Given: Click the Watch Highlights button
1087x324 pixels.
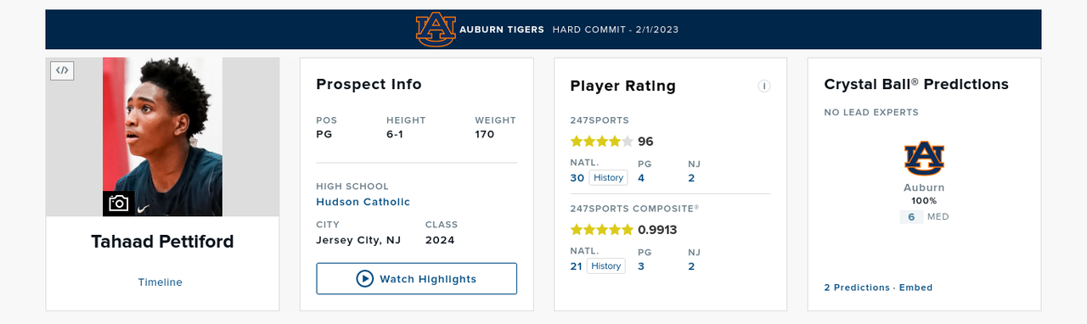Looking at the screenshot, I should point(416,278).
